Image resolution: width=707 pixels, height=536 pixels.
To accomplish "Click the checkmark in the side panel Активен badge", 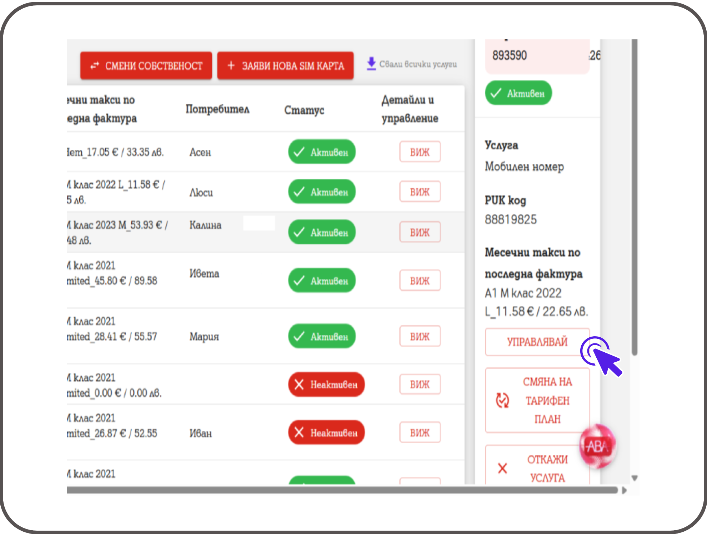I will point(496,93).
